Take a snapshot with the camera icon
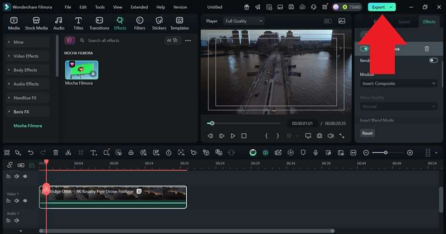The height and width of the screenshot is (234, 446). click(x=319, y=136)
